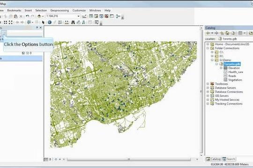
Task: Click Catalog Up One Level icon
Action: tap(222, 33)
